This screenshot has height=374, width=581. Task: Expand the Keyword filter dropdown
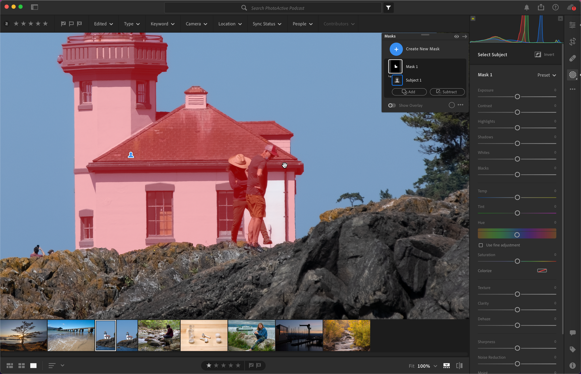pyautogui.click(x=162, y=24)
